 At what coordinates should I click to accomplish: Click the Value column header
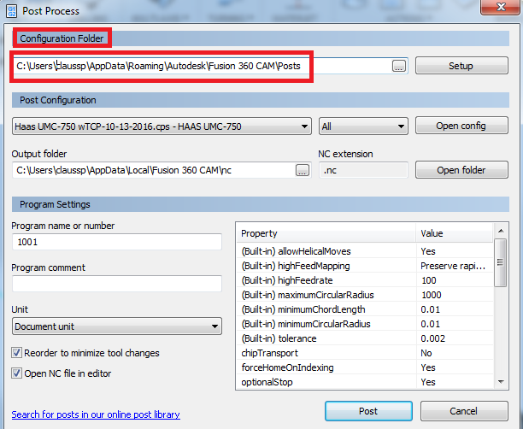(455, 233)
